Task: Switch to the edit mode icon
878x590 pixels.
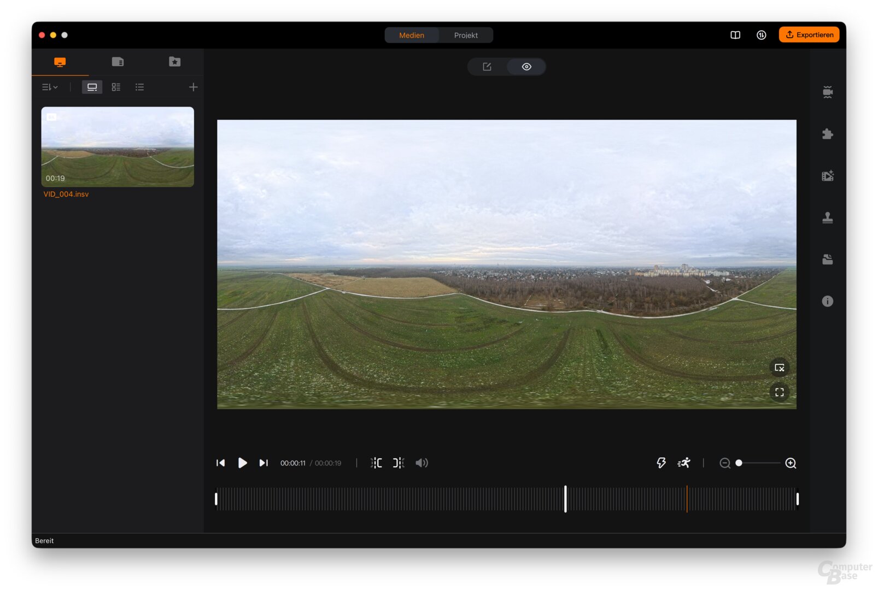Action: pyautogui.click(x=487, y=67)
